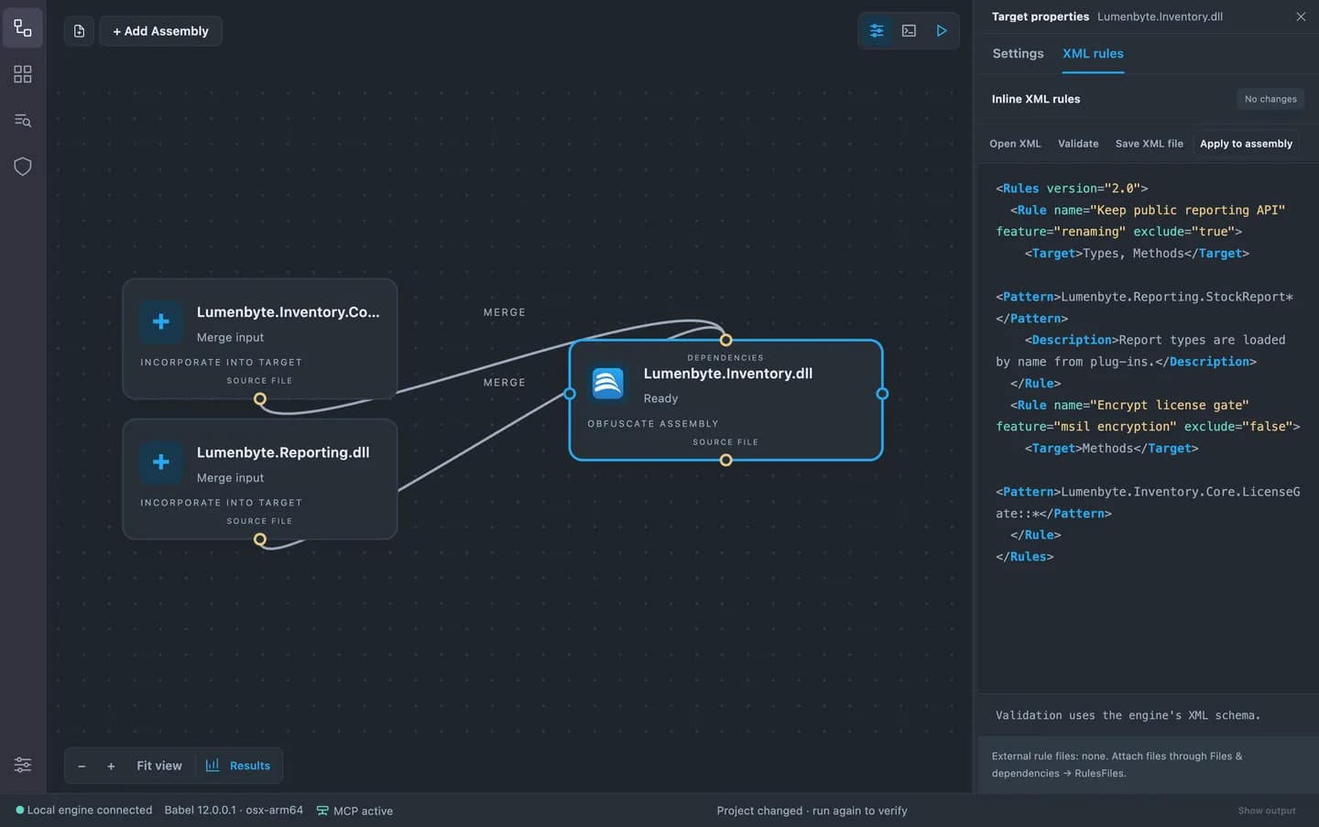Click the Add Assembly button
This screenshot has width=1319, height=827.
pyautogui.click(x=160, y=31)
